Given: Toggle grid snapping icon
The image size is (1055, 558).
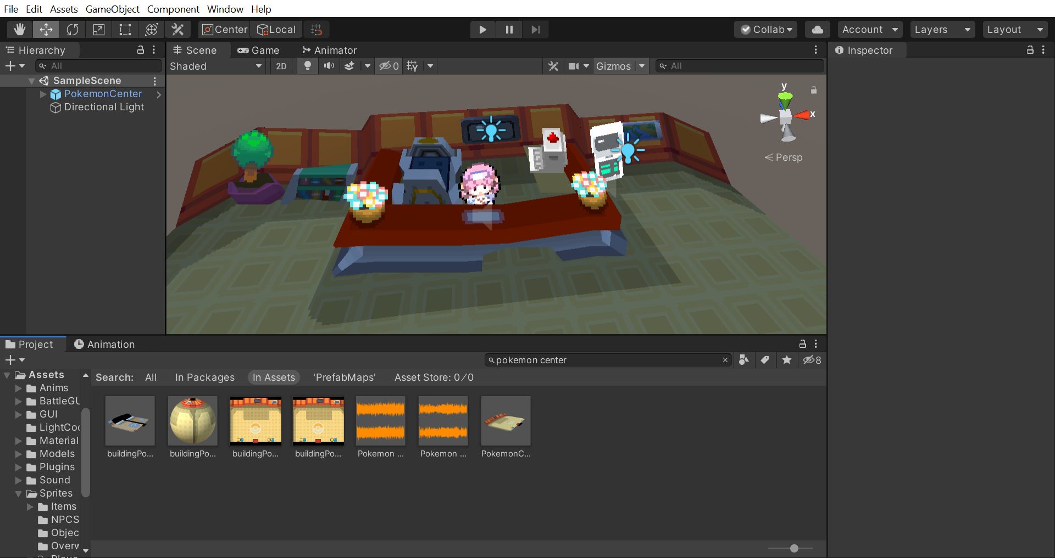Looking at the screenshot, I should tap(316, 30).
